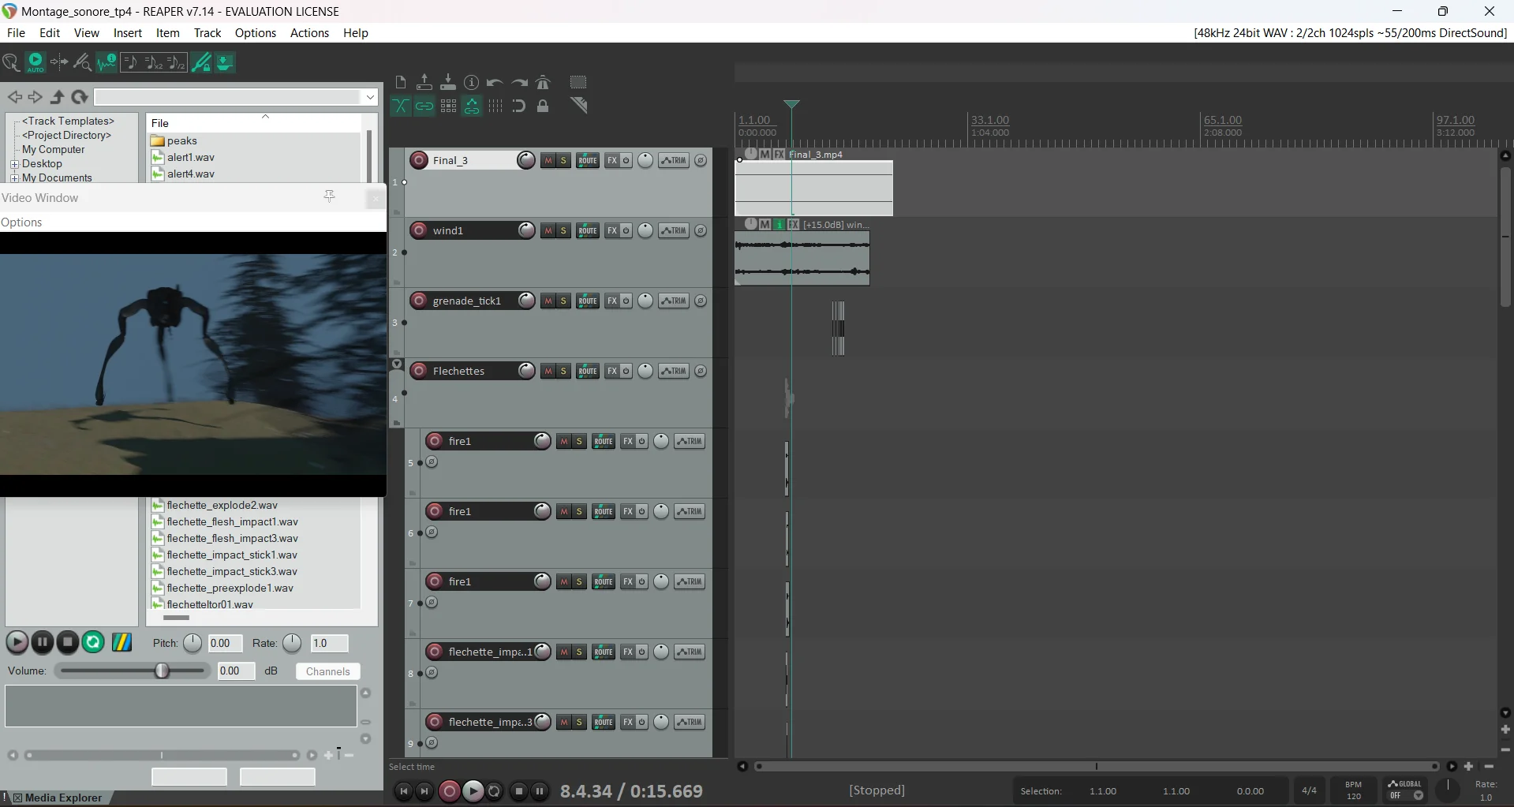Open FX window for Final_3 track
Viewport: 1514px width, 807px height.
[611, 160]
